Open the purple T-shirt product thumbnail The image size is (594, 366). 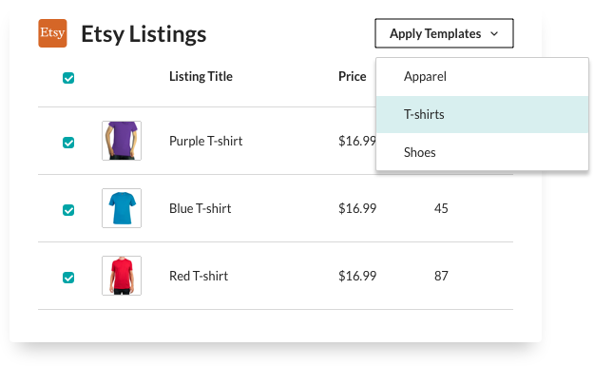coord(122,141)
